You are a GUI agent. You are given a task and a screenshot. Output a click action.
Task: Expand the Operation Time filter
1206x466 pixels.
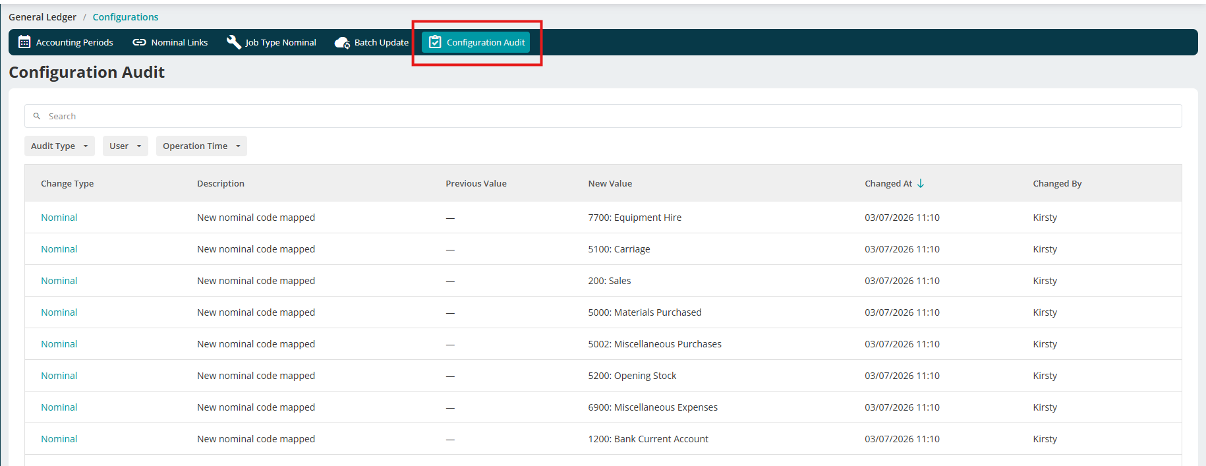[x=202, y=146]
